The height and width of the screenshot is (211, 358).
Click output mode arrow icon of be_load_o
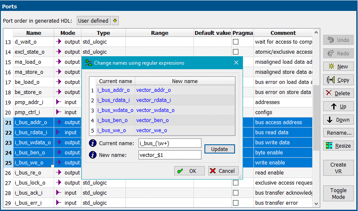pos(59,82)
